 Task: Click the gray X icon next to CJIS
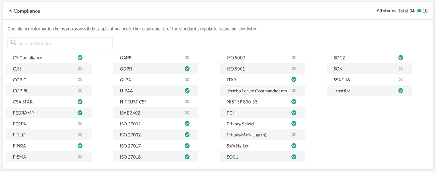click(80, 69)
